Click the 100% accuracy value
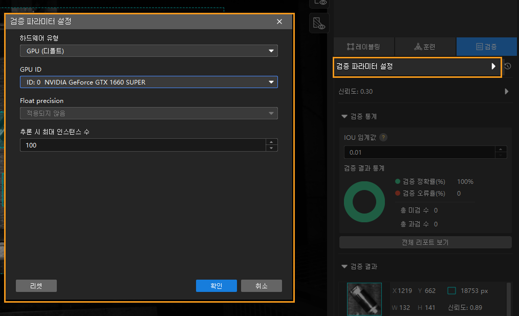 (x=465, y=181)
